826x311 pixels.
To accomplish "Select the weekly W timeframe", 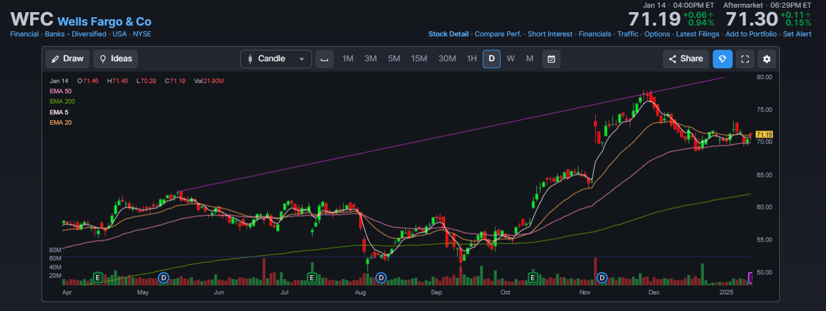I will click(x=511, y=59).
